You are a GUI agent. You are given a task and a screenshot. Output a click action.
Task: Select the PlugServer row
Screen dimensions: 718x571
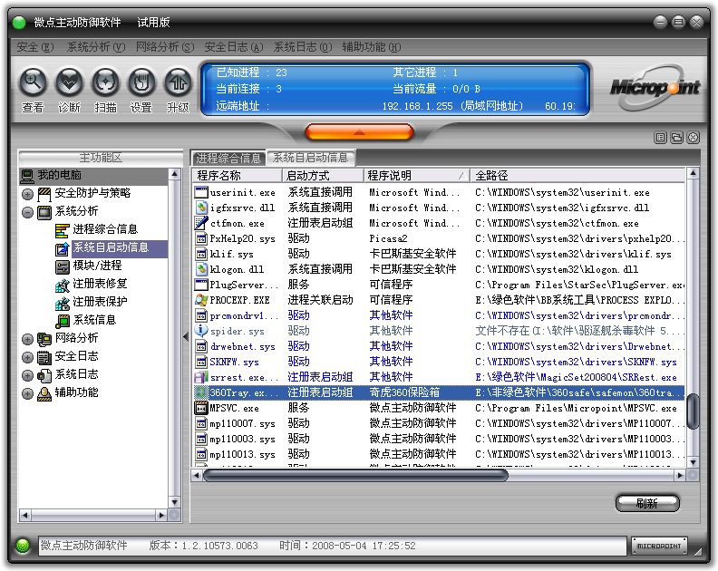(x=439, y=285)
